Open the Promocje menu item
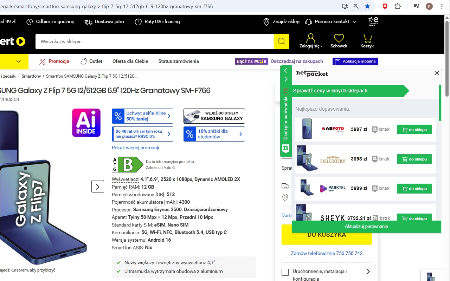Screen dimensions: 450x281 [x=54, y=61]
